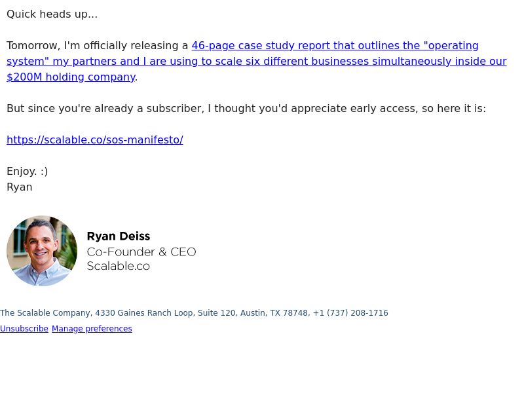This screenshot has width=524, height=393.
Task: Click the bold "Ryan Deiss" signature name
Action: [x=119, y=236]
